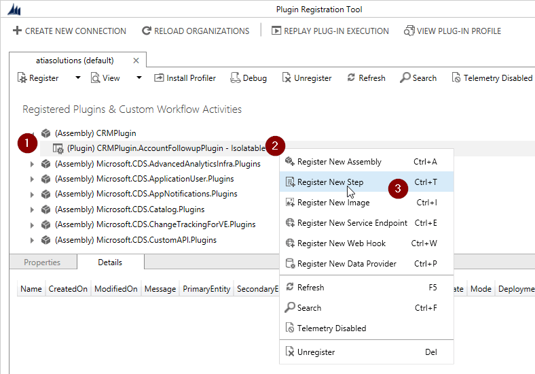Click the Reload Organizations icon

click(x=147, y=31)
